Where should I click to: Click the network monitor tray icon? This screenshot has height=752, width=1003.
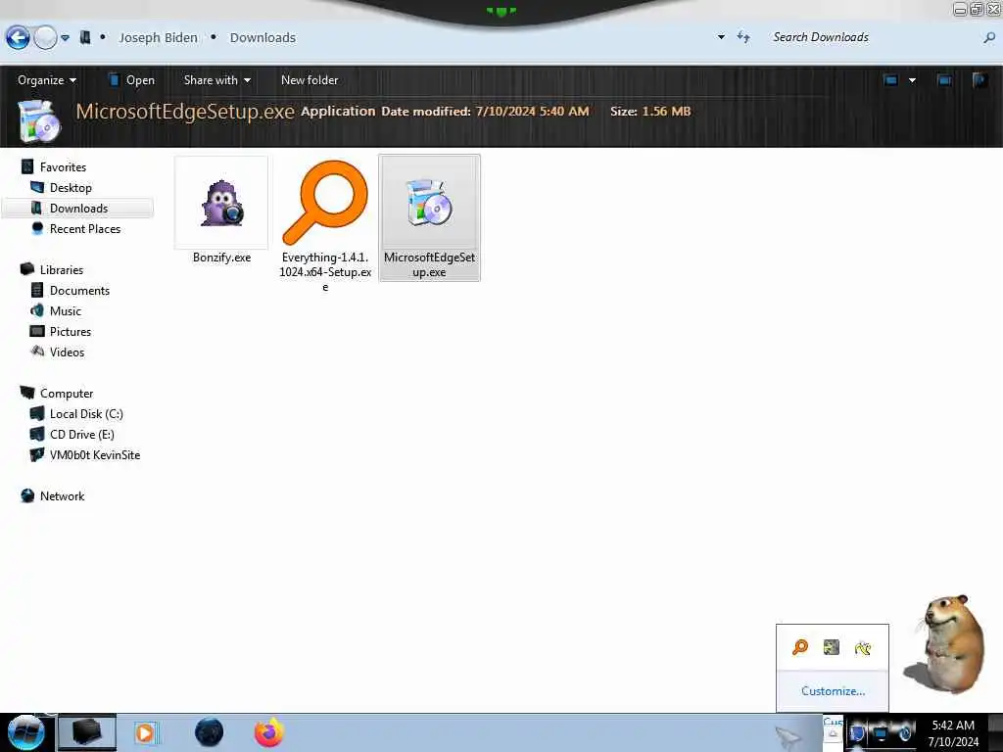881,732
